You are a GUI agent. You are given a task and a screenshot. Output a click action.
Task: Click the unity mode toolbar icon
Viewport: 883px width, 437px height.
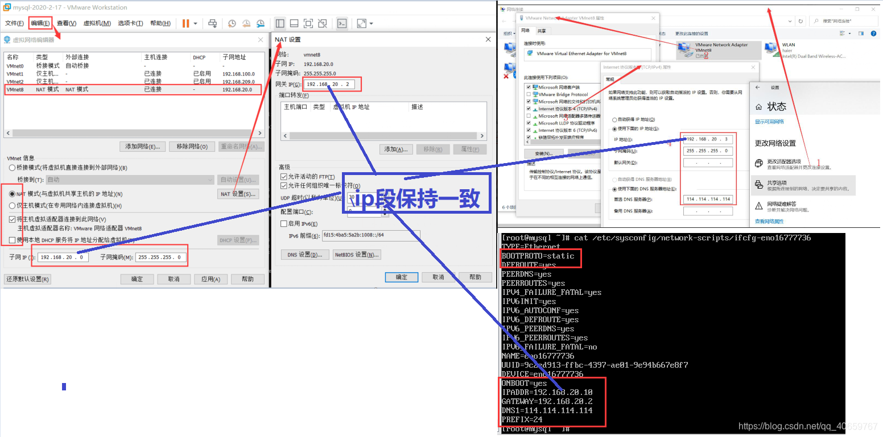(x=323, y=23)
